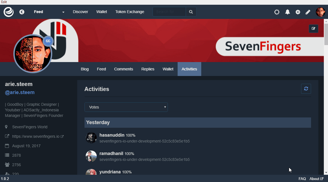Open hasanuddin username link
The height and width of the screenshot is (182, 328).
click(112, 135)
